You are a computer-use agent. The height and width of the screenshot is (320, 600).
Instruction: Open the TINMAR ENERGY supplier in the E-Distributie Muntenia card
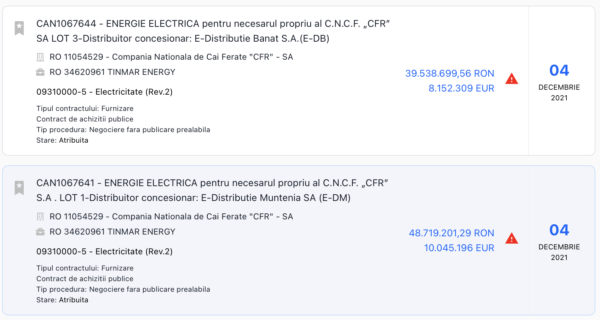[112, 232]
